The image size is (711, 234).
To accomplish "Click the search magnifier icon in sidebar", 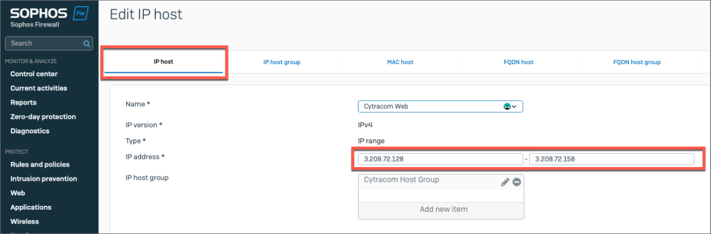I will click(x=87, y=43).
